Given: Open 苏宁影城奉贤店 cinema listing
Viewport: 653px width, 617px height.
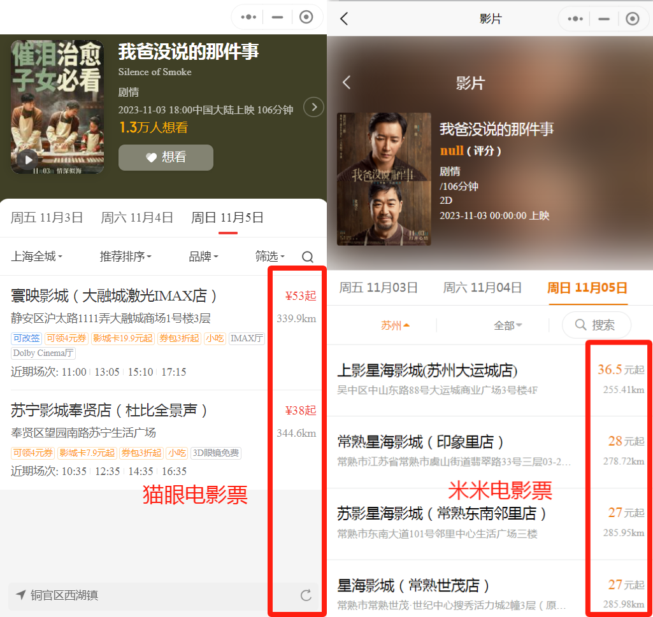Looking at the screenshot, I should point(109,411).
